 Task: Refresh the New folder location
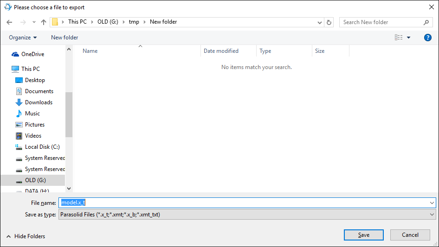[329, 22]
